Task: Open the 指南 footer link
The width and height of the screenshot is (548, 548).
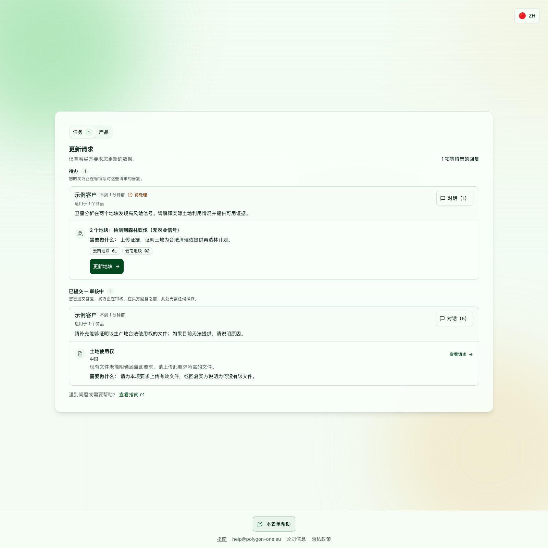Action: pos(222,539)
